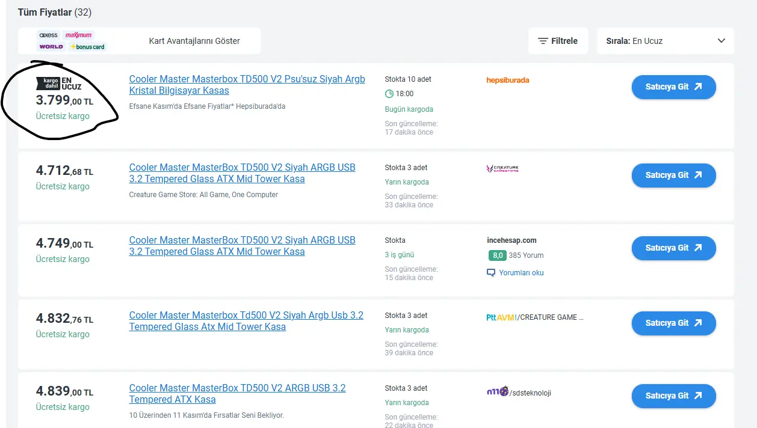Click the 3.799,00 TL price

[x=64, y=100]
